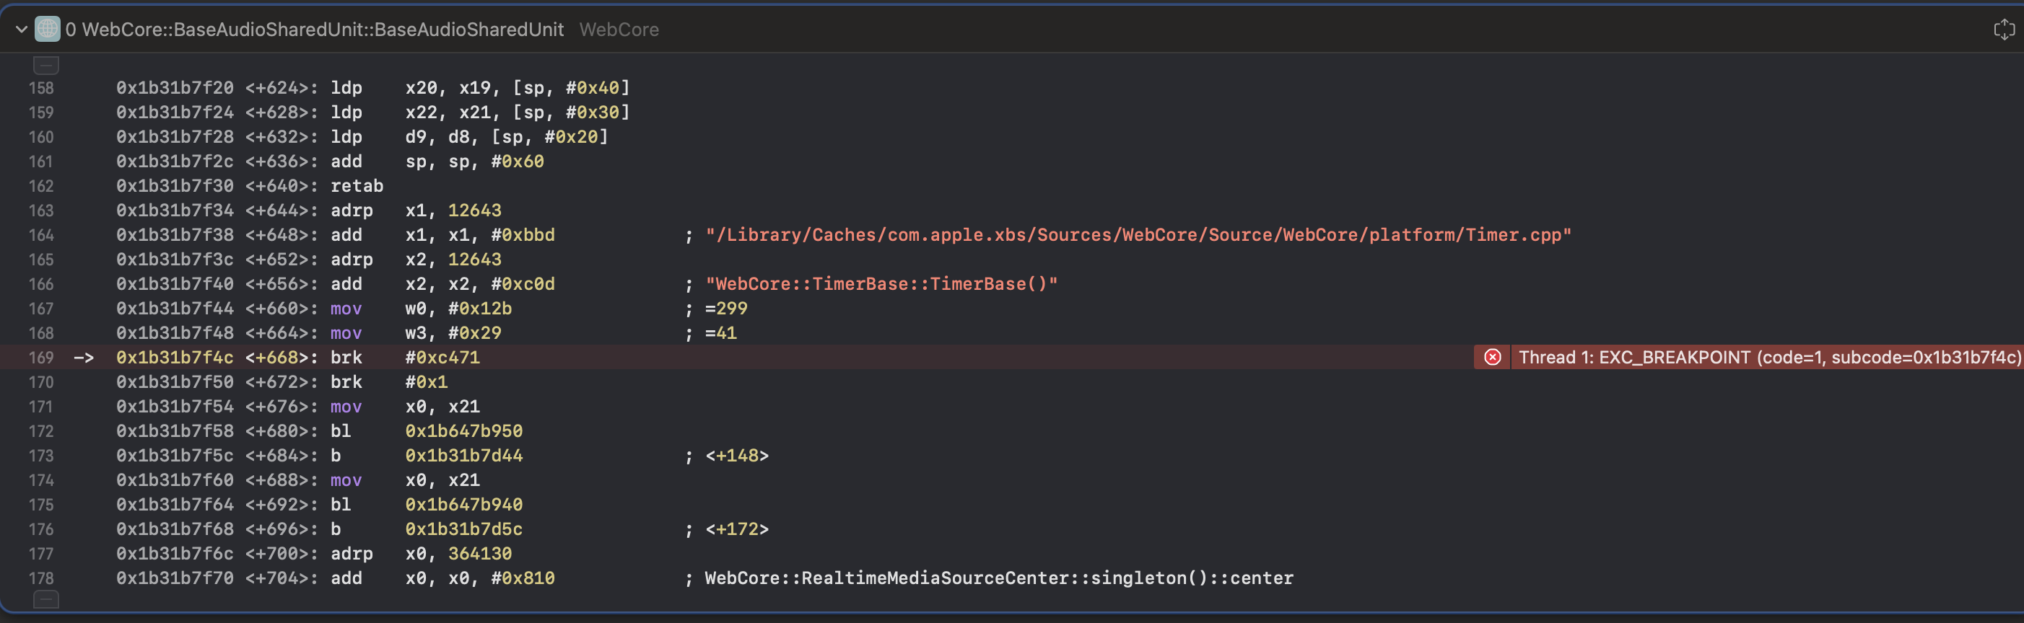Click line number 178 in the gutter

point(41,578)
